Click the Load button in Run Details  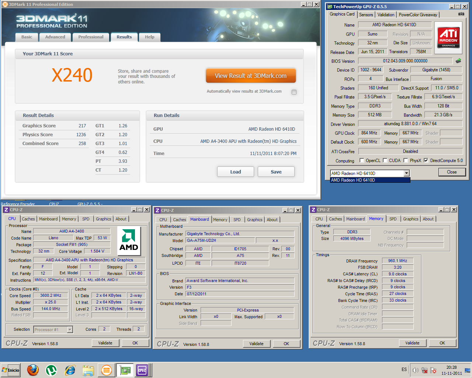point(235,172)
